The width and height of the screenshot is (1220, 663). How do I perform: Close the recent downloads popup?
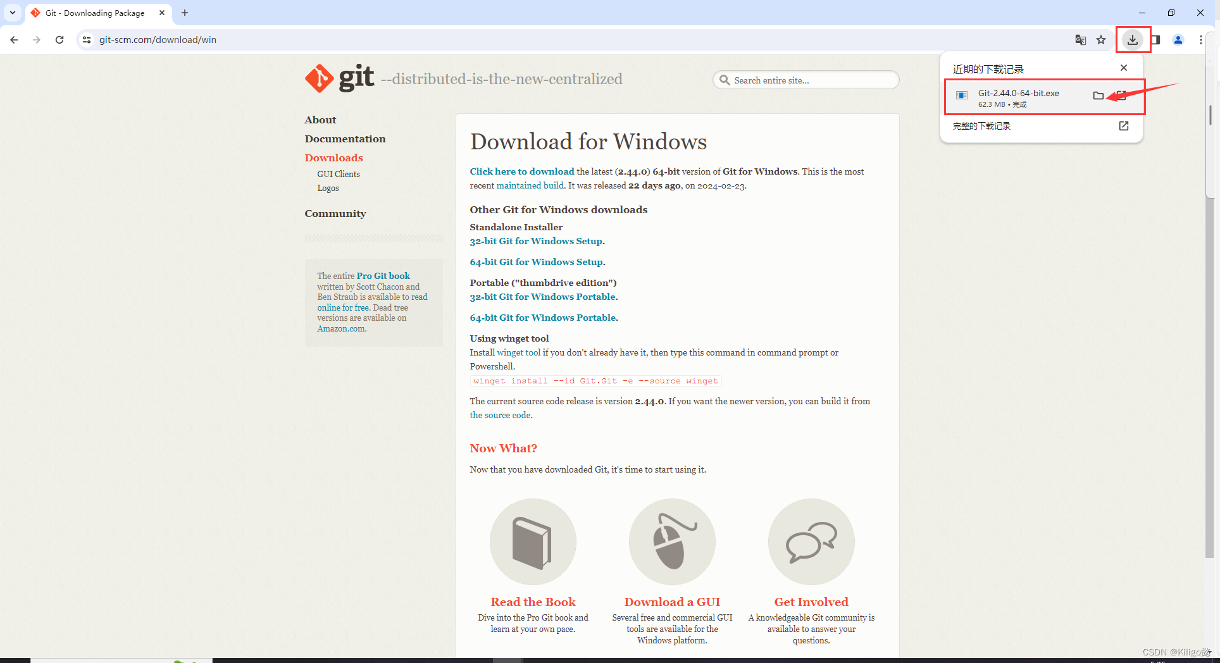pos(1124,68)
